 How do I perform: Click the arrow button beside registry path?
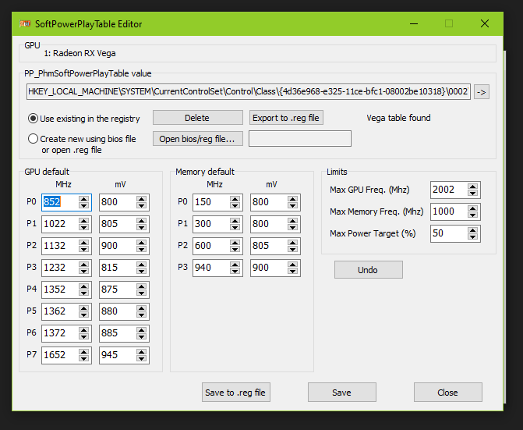click(482, 92)
